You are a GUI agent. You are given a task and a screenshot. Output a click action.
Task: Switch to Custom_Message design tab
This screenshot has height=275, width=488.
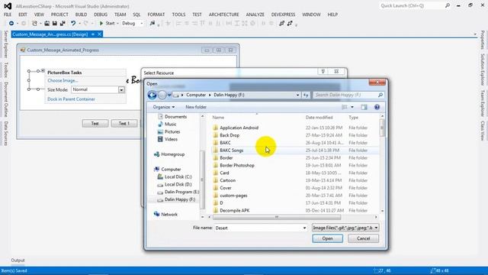(x=50, y=34)
